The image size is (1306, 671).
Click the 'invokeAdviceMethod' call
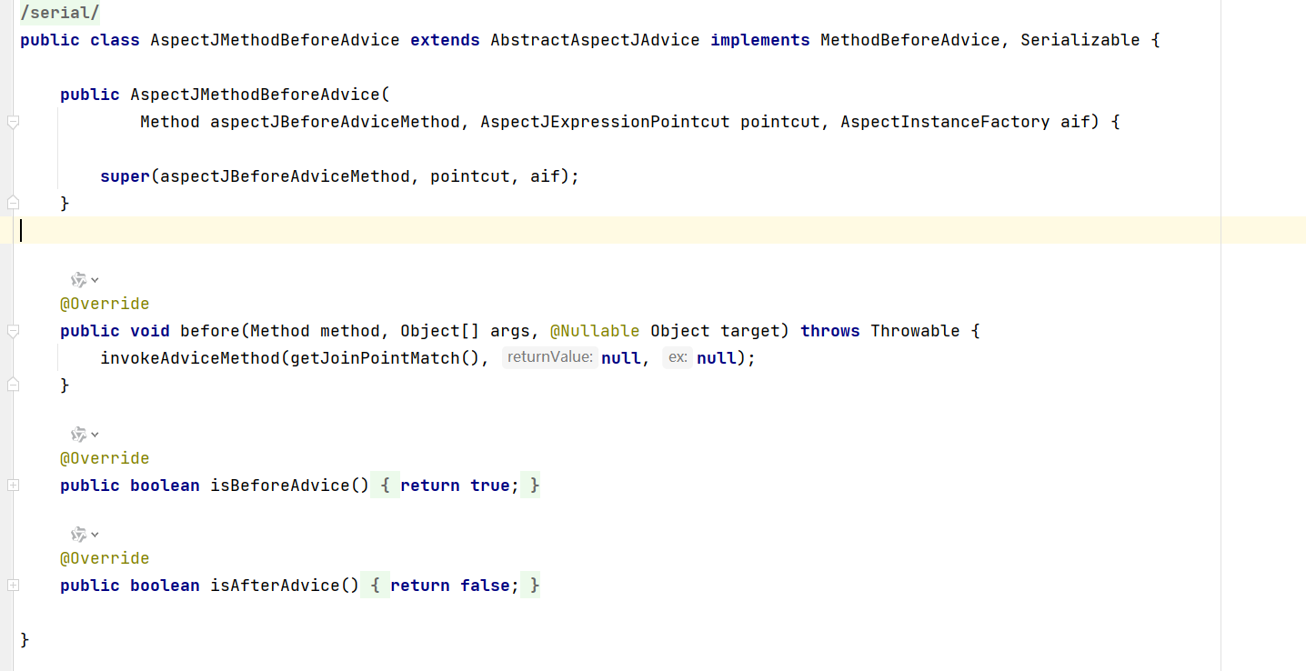(x=190, y=358)
